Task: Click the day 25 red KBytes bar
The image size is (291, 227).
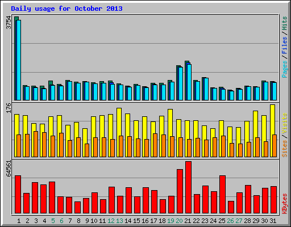Action: (222, 194)
